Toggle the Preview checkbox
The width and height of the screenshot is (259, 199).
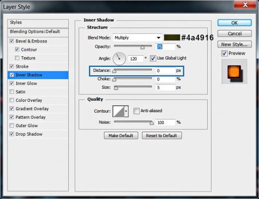click(x=224, y=53)
